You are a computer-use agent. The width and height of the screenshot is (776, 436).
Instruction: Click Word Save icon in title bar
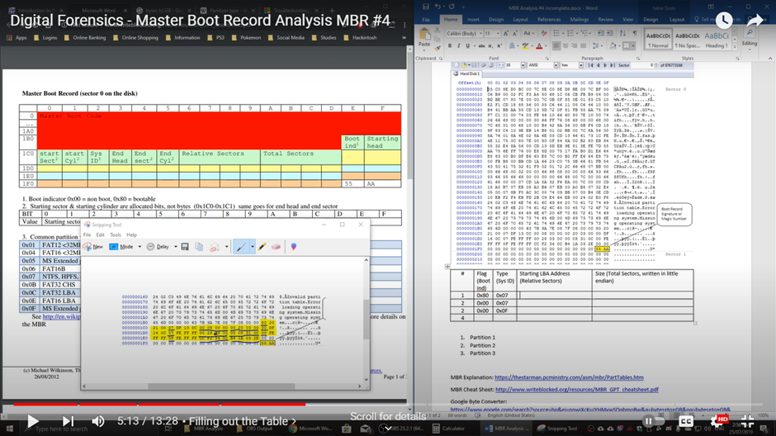pyautogui.click(x=426, y=7)
